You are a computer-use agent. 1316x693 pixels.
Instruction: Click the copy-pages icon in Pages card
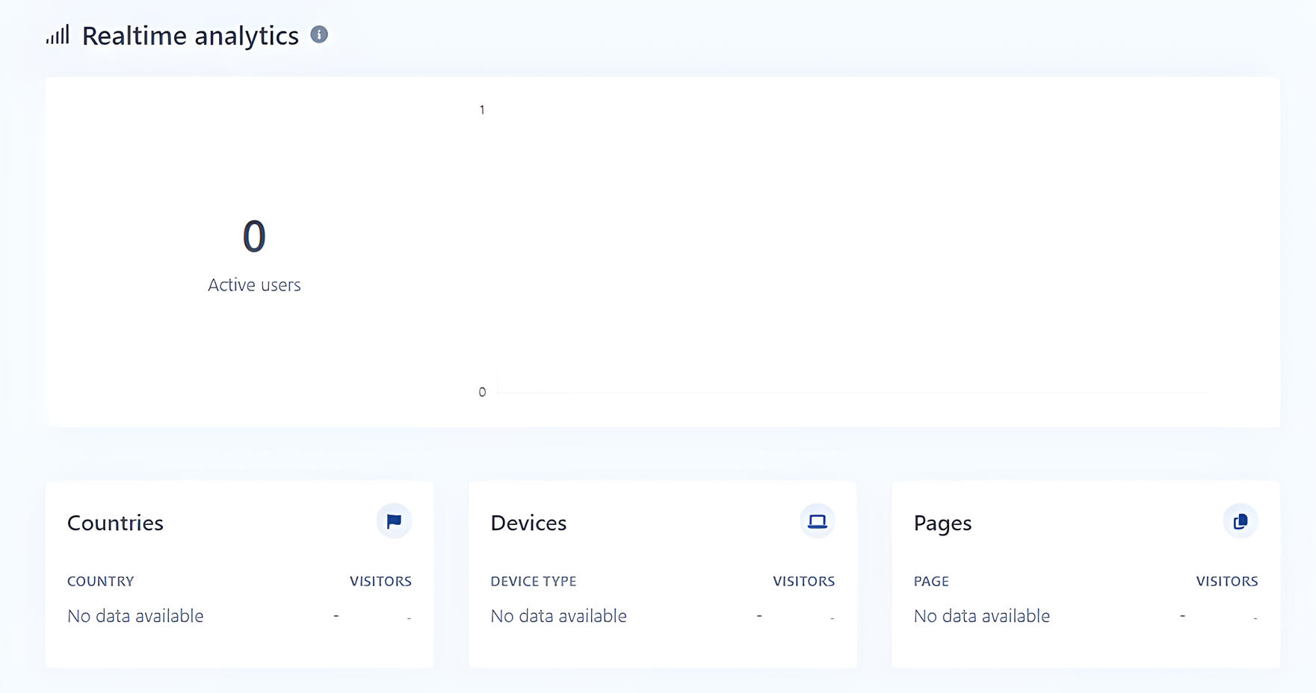pos(1240,521)
